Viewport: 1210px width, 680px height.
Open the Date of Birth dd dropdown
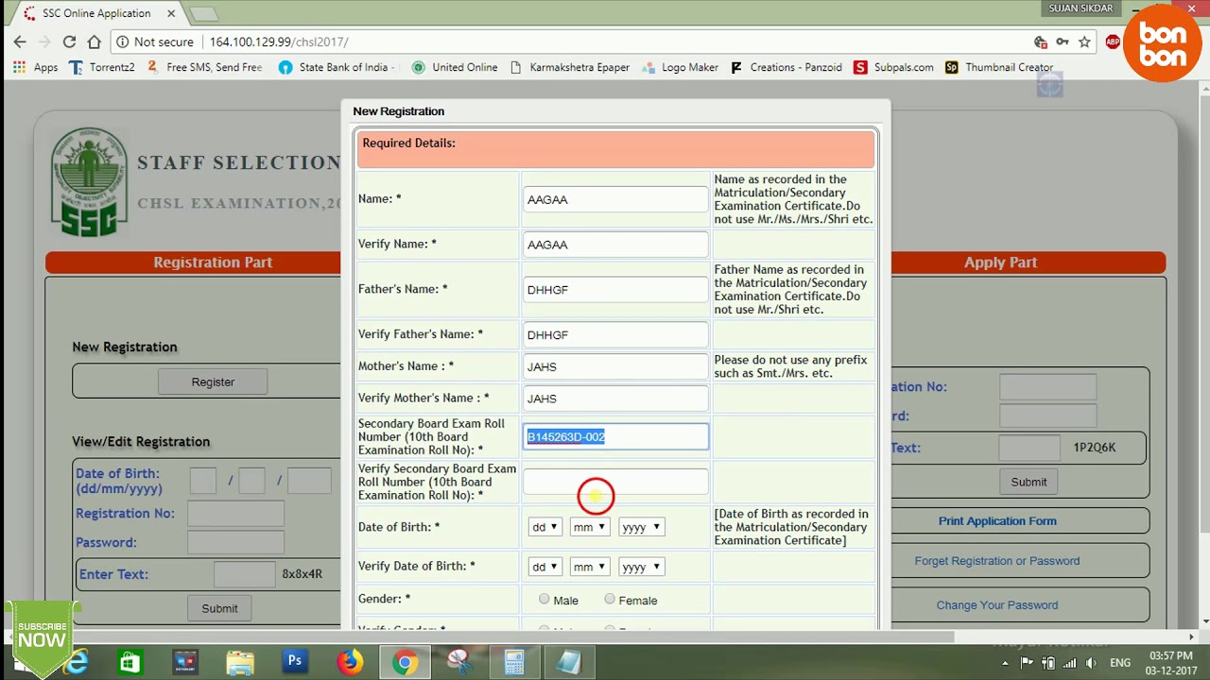tap(544, 527)
